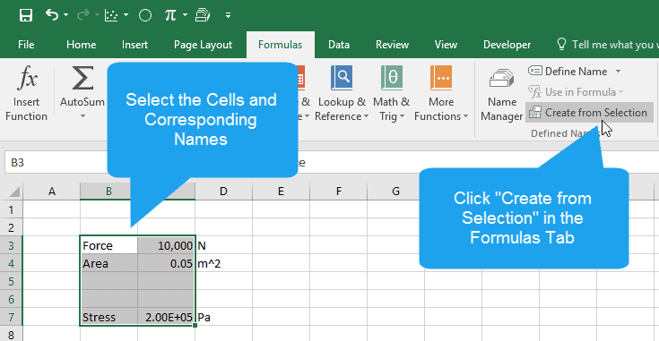Select the Formulas tab
659x341 pixels.
(281, 45)
